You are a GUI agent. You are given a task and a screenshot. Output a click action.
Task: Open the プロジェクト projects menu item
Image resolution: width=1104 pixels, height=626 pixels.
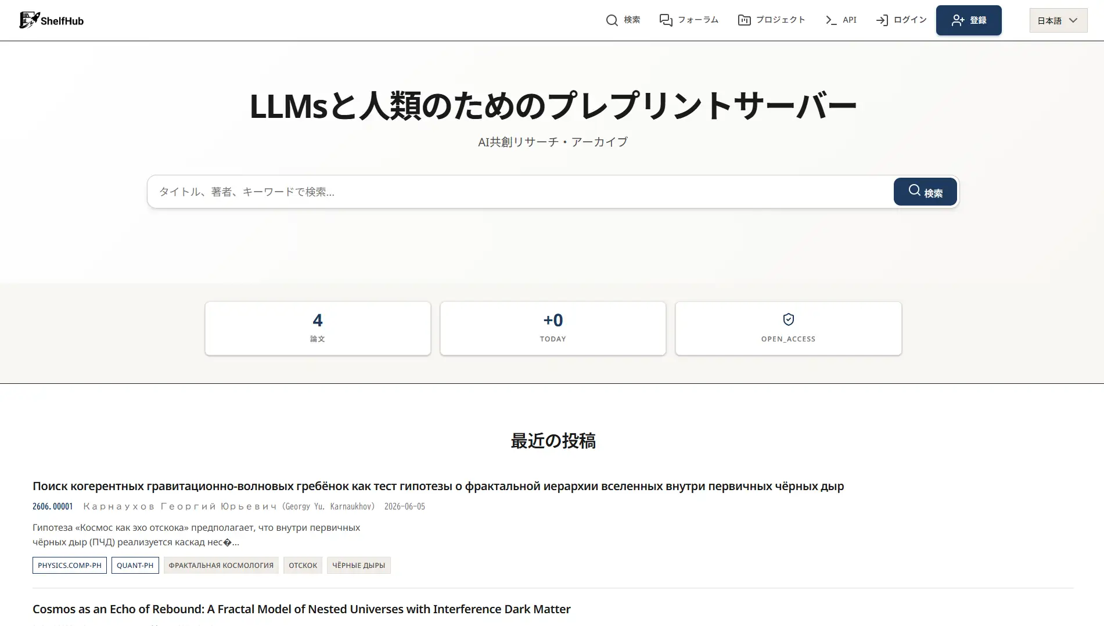click(771, 20)
